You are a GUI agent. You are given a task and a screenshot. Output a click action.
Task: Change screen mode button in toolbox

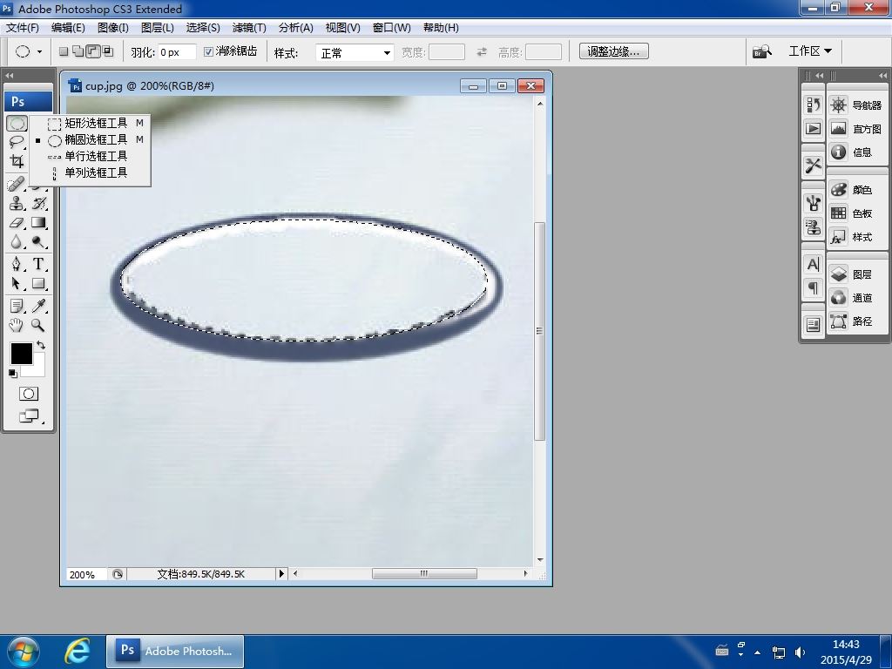click(29, 416)
